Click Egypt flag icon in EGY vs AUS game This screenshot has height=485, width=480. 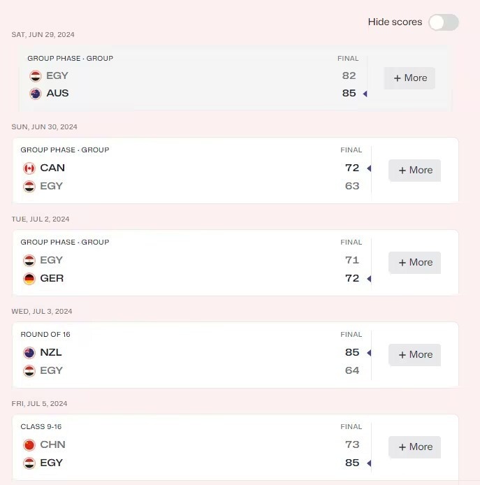pos(36,76)
